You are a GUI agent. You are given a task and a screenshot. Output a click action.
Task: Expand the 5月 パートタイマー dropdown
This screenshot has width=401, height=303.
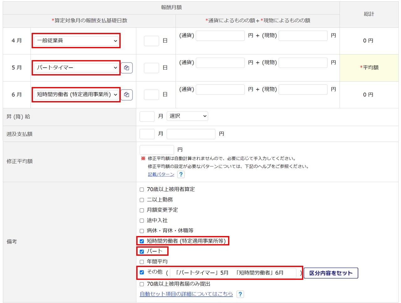(x=76, y=68)
